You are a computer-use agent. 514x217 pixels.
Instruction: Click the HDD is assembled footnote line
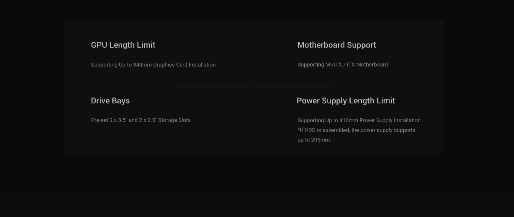click(x=356, y=130)
